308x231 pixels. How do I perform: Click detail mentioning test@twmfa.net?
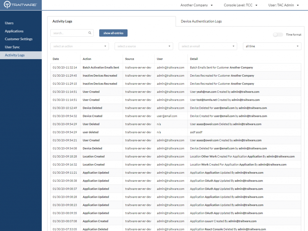[225, 100]
